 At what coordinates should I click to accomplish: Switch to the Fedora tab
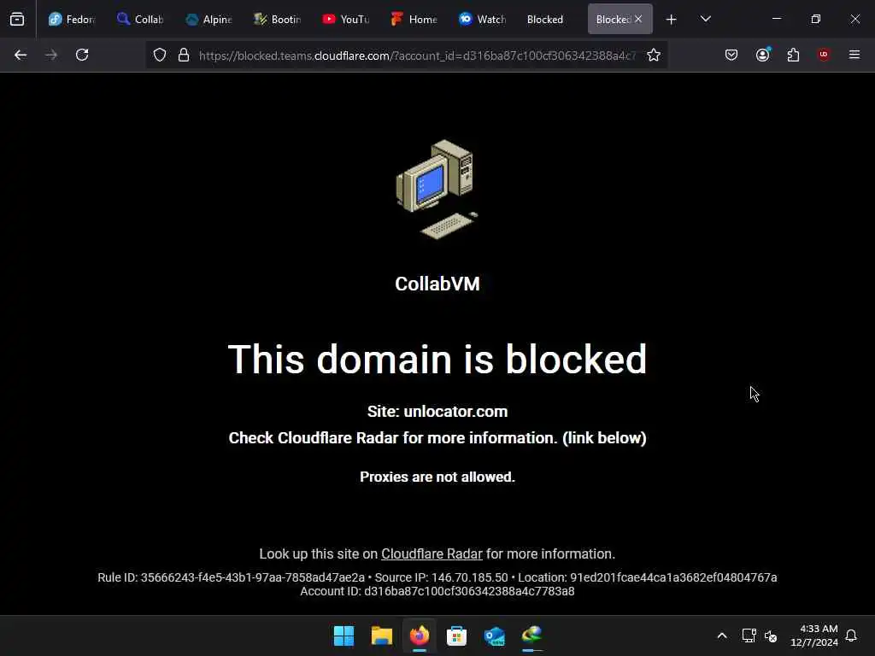click(x=72, y=20)
